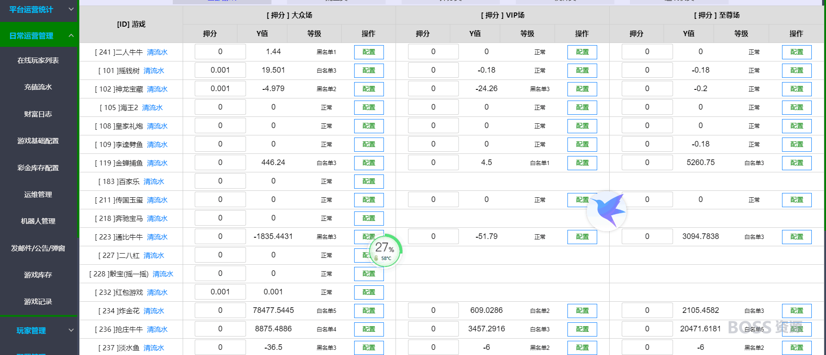The width and height of the screenshot is (826, 355).
Task: Click the [押分] 至尊场 column header
Action: click(x=717, y=15)
